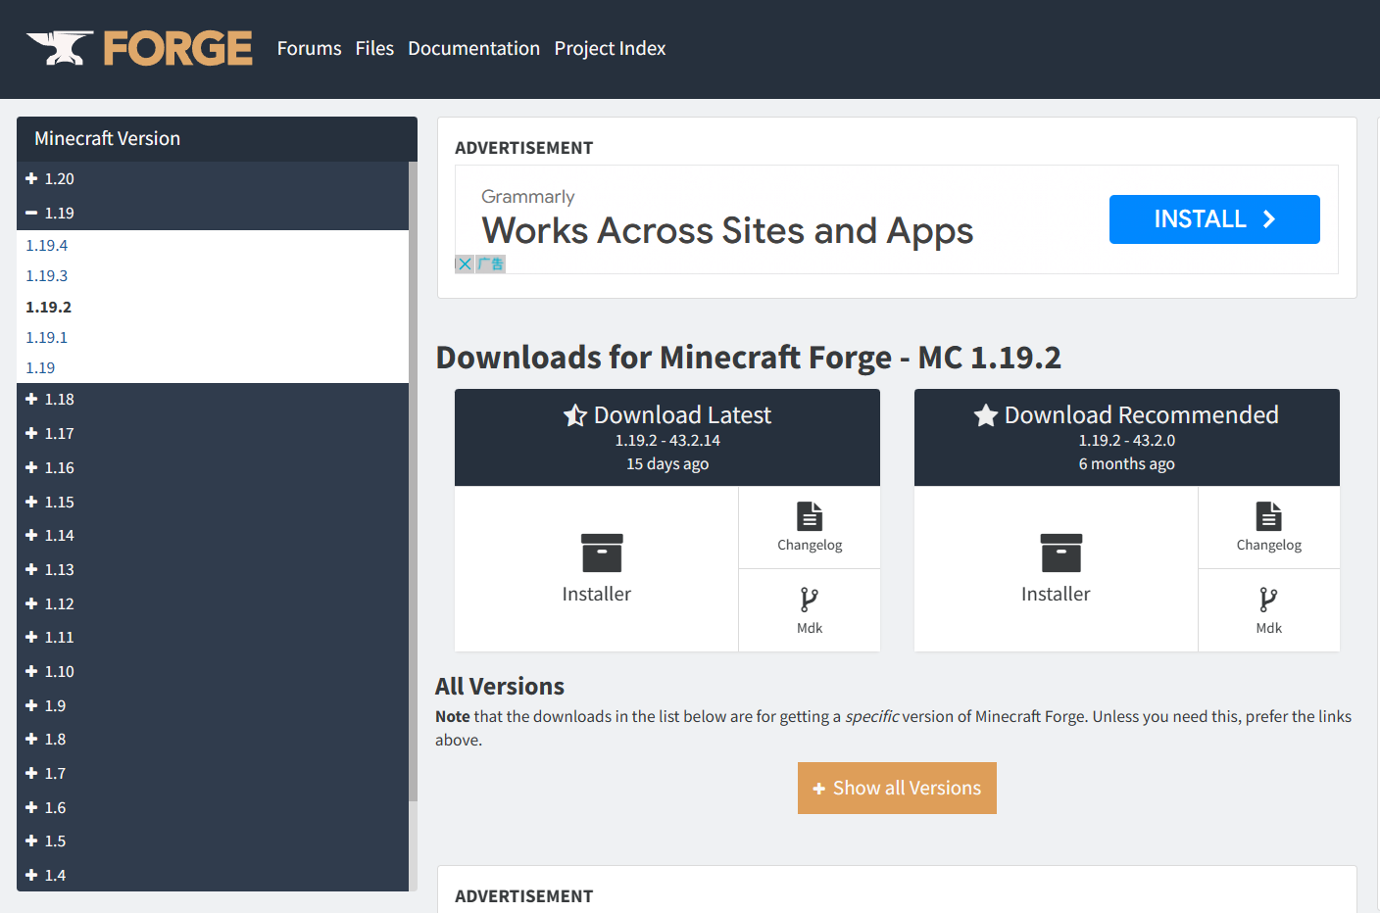The width and height of the screenshot is (1380, 913).
Task: Open the Documentation menu item
Action: (x=473, y=48)
